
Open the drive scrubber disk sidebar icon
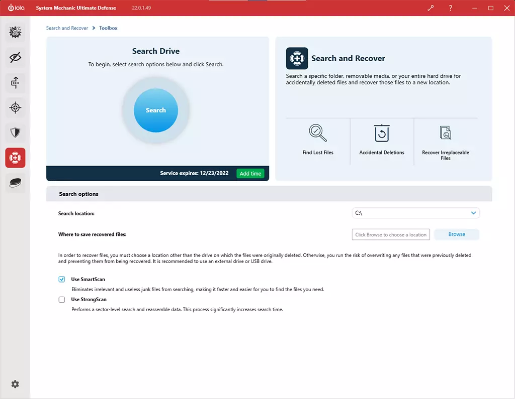point(15,183)
